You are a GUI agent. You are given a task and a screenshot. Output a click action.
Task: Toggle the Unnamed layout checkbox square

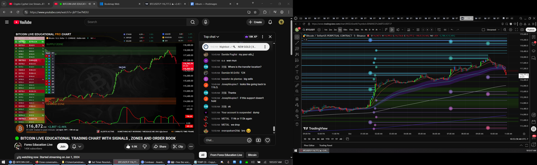(483, 29)
